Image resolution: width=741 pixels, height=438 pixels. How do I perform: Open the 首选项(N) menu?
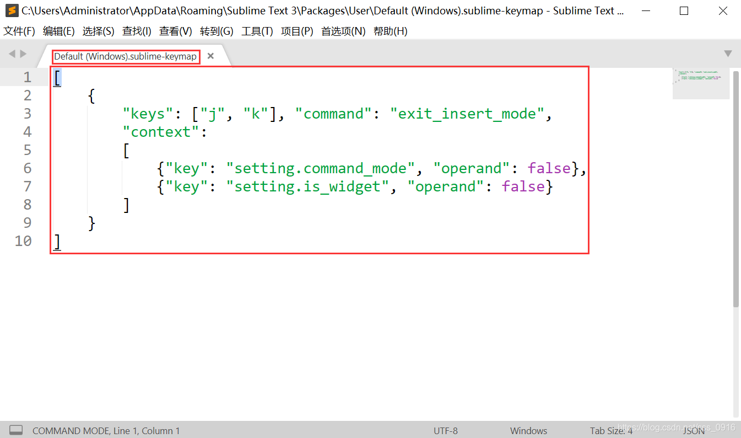[343, 31]
